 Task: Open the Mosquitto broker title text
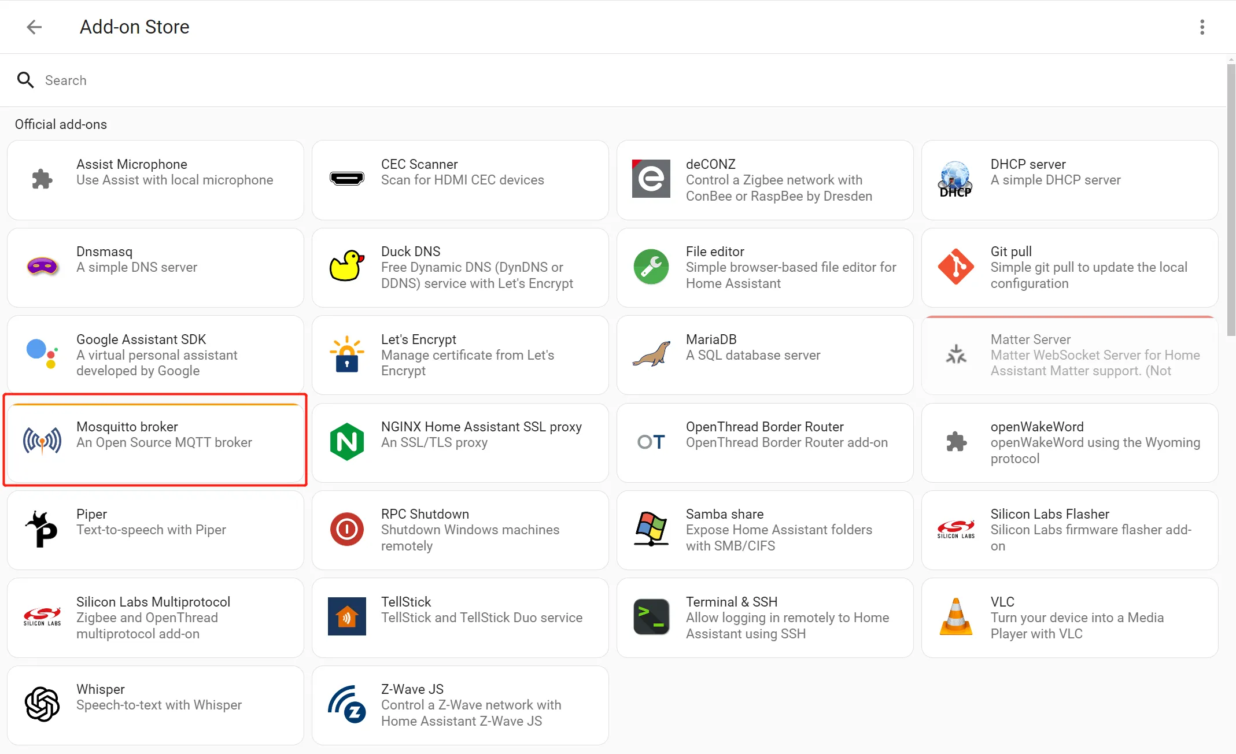(127, 427)
